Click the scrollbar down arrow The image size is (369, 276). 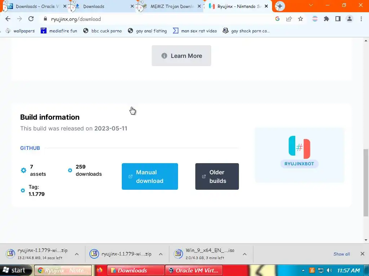tap(366, 240)
